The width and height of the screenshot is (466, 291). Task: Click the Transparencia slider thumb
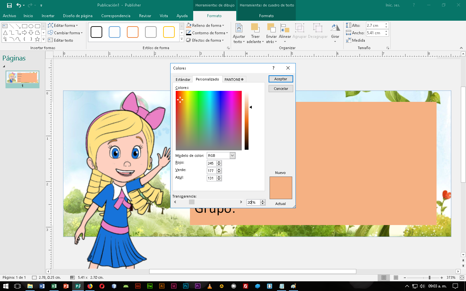192,202
